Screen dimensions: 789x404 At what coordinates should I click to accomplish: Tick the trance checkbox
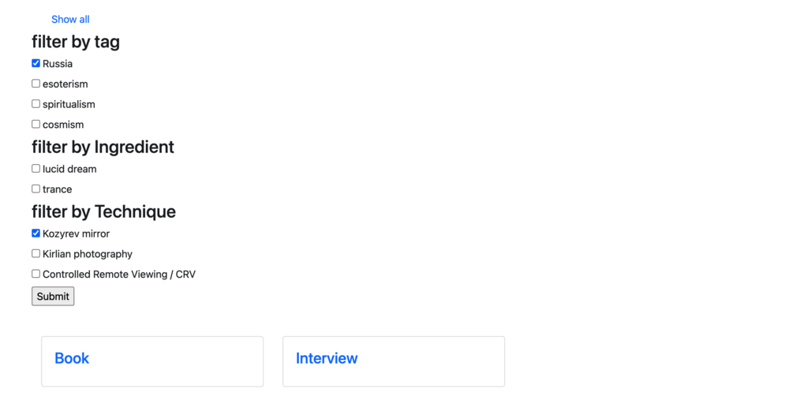(x=36, y=189)
